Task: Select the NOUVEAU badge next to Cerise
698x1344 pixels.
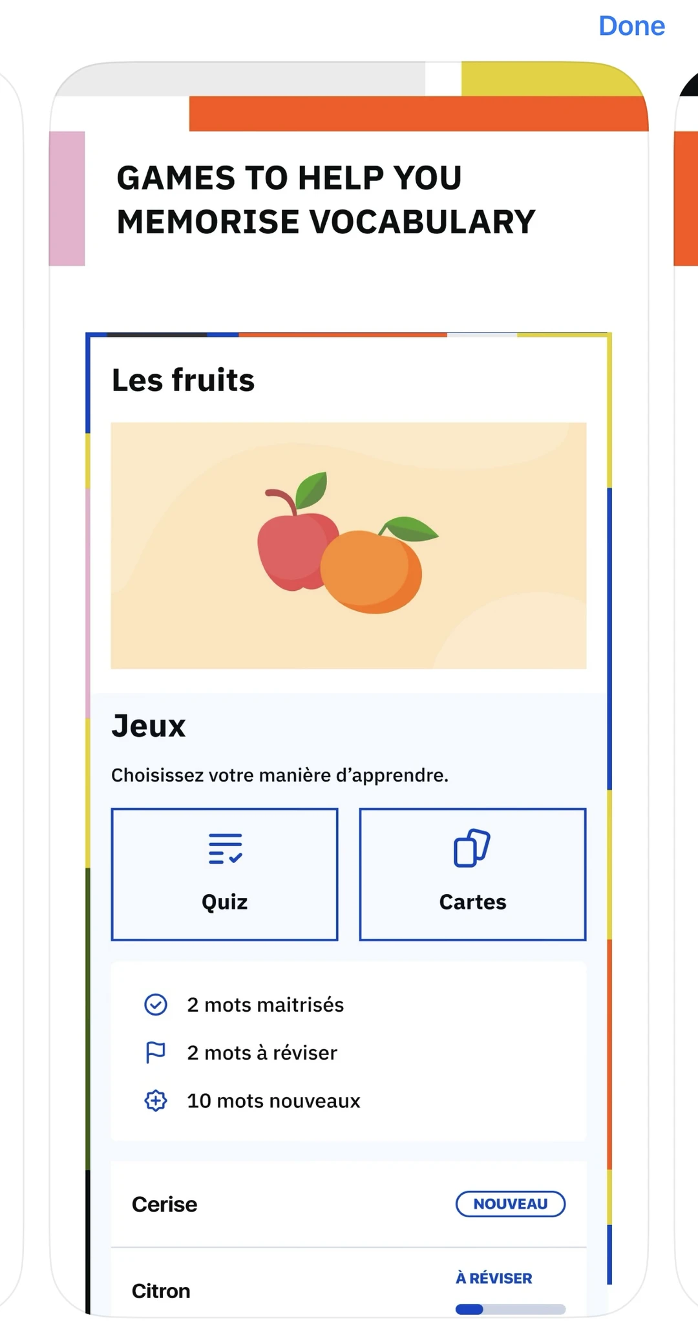Action: [511, 1204]
